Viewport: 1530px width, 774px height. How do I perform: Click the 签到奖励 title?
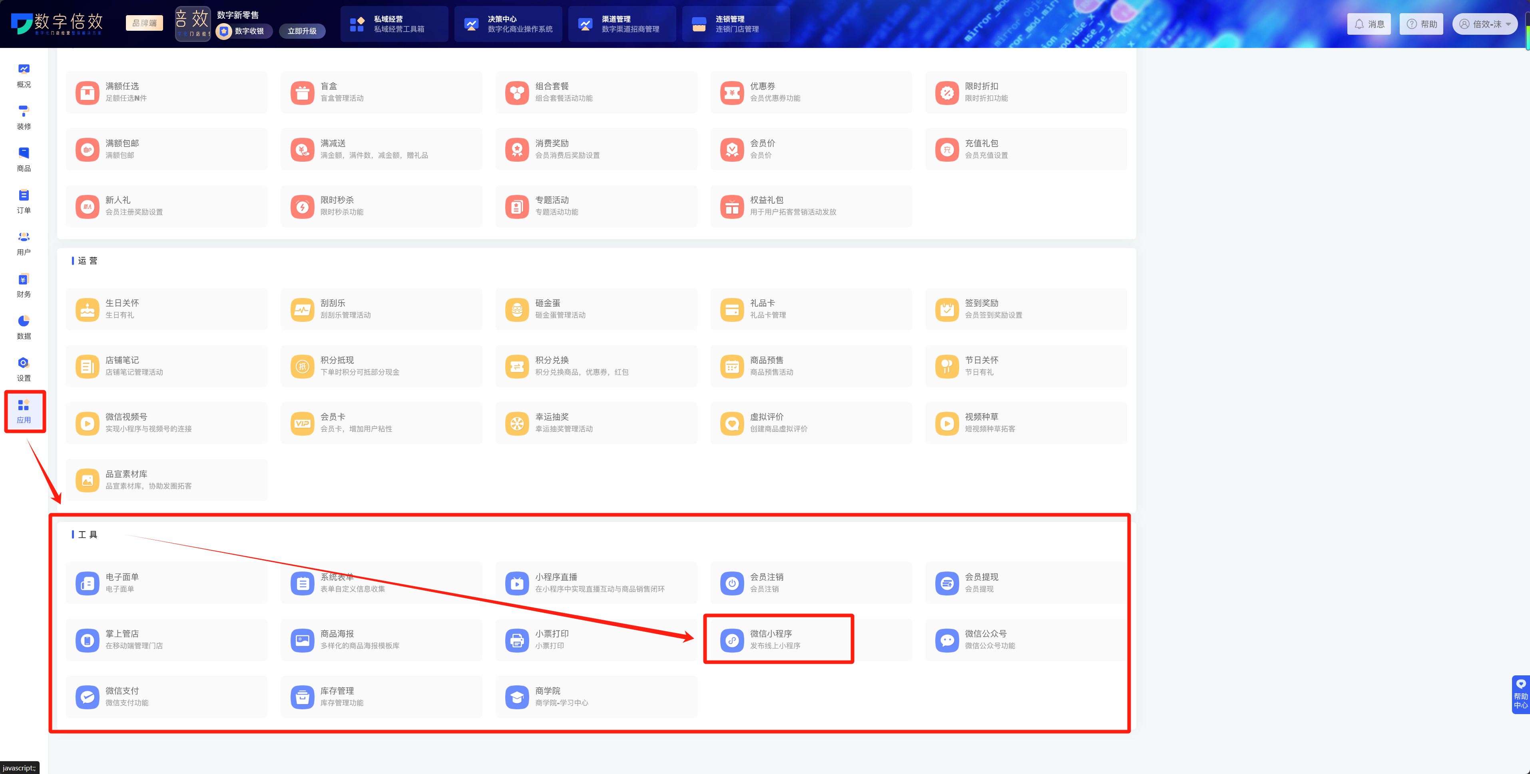click(x=982, y=303)
